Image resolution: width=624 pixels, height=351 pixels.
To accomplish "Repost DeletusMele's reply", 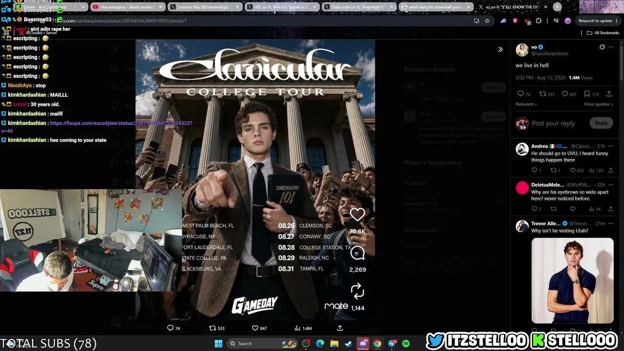I will [x=553, y=209].
